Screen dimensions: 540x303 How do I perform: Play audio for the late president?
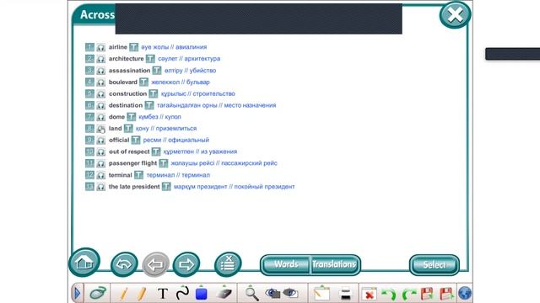pos(100,187)
